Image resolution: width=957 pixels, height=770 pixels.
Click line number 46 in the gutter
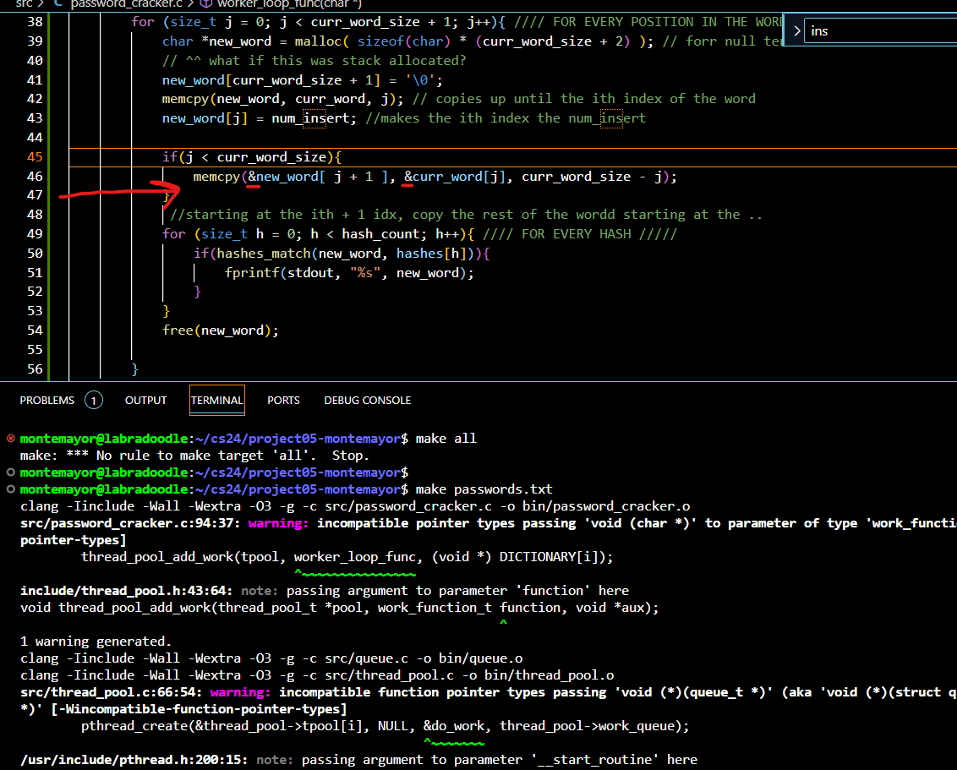tap(35, 177)
